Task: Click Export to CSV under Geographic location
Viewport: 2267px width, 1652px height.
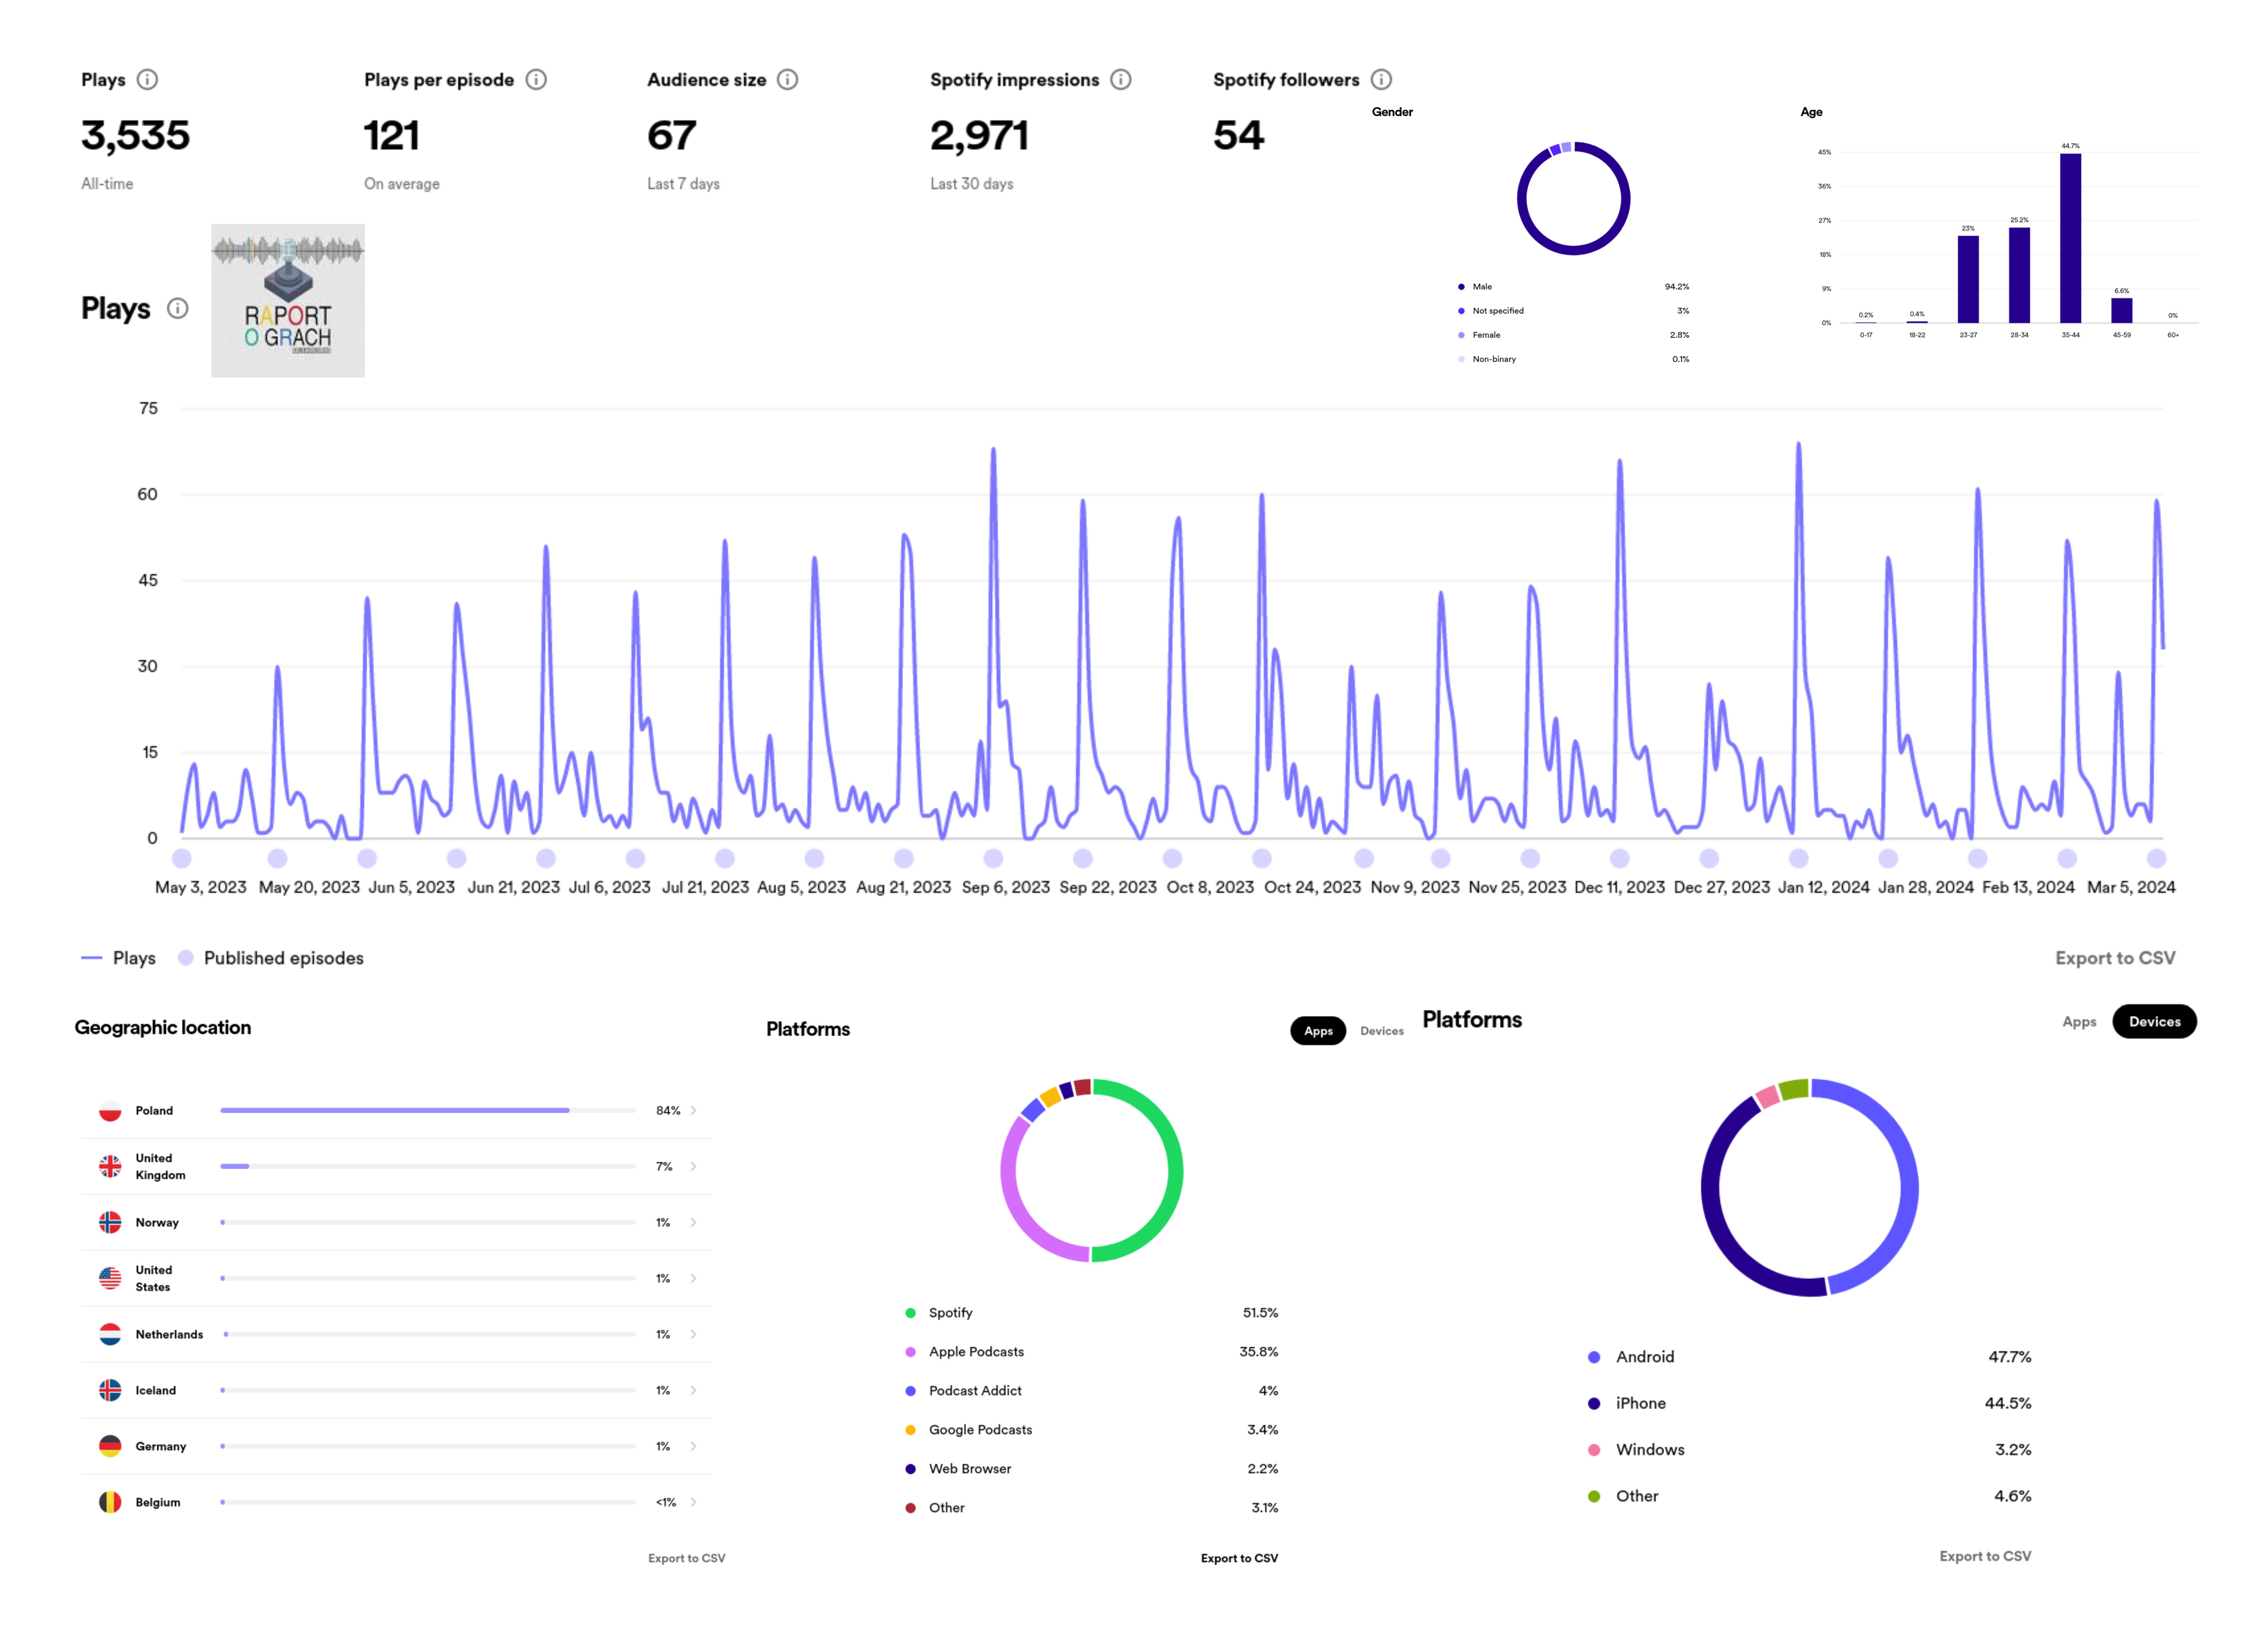Action: click(x=686, y=1558)
